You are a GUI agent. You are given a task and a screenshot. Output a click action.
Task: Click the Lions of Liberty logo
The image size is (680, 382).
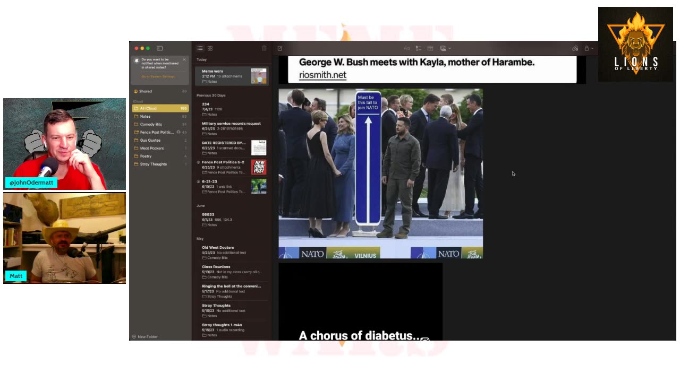click(635, 44)
